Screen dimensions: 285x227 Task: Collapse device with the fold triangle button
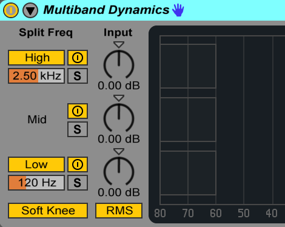coord(30,10)
